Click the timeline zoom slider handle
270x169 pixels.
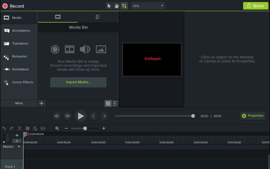click(85, 128)
